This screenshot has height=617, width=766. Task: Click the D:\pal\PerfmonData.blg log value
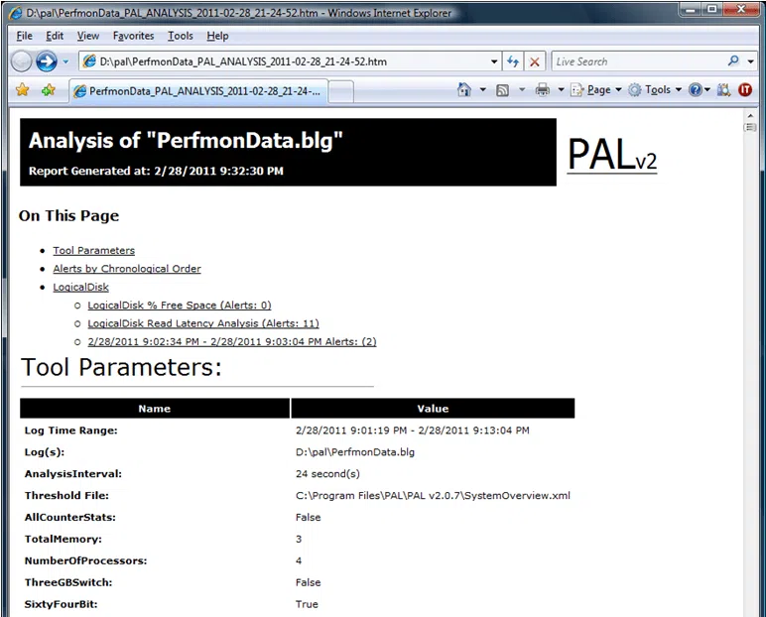pyautogui.click(x=355, y=452)
